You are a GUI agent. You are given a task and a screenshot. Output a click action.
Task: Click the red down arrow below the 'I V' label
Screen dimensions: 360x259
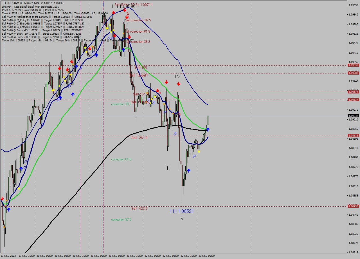179,84
